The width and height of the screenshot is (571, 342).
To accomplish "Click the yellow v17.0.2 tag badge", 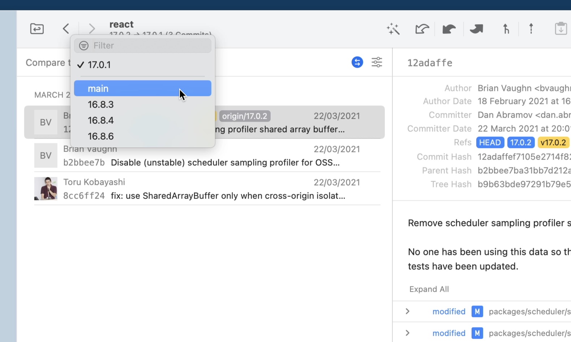I will pyautogui.click(x=553, y=143).
